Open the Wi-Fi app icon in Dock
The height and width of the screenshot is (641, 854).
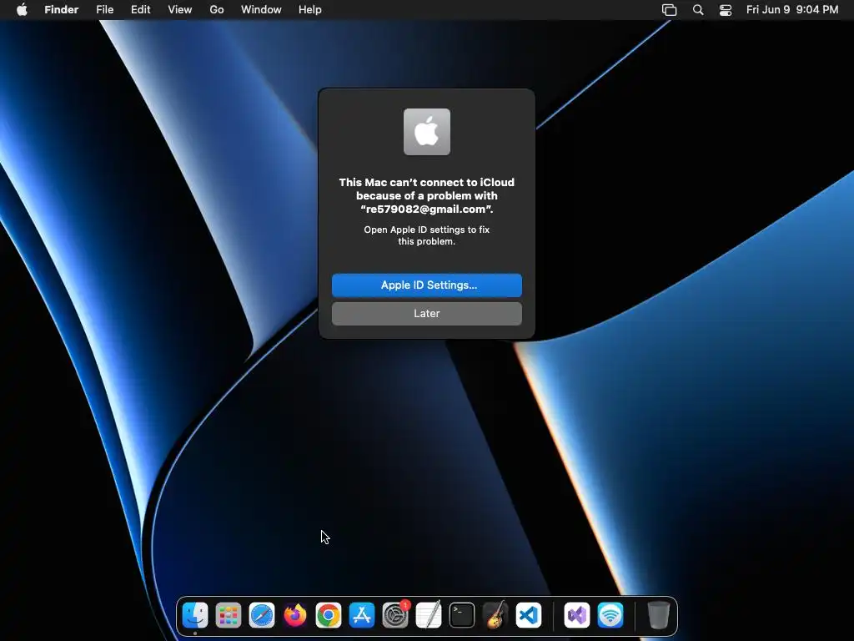[x=610, y=615]
